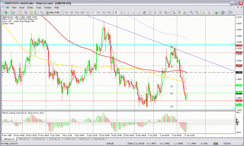Viewport: 244px width, 146px height.
Task: Switch chart to MN monthly timeframe
Action: 109,12
